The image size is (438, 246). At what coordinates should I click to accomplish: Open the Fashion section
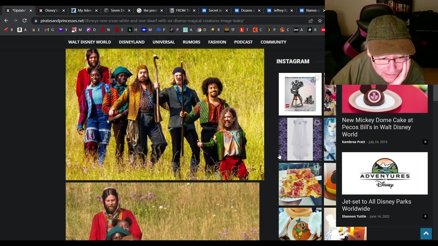tap(217, 42)
